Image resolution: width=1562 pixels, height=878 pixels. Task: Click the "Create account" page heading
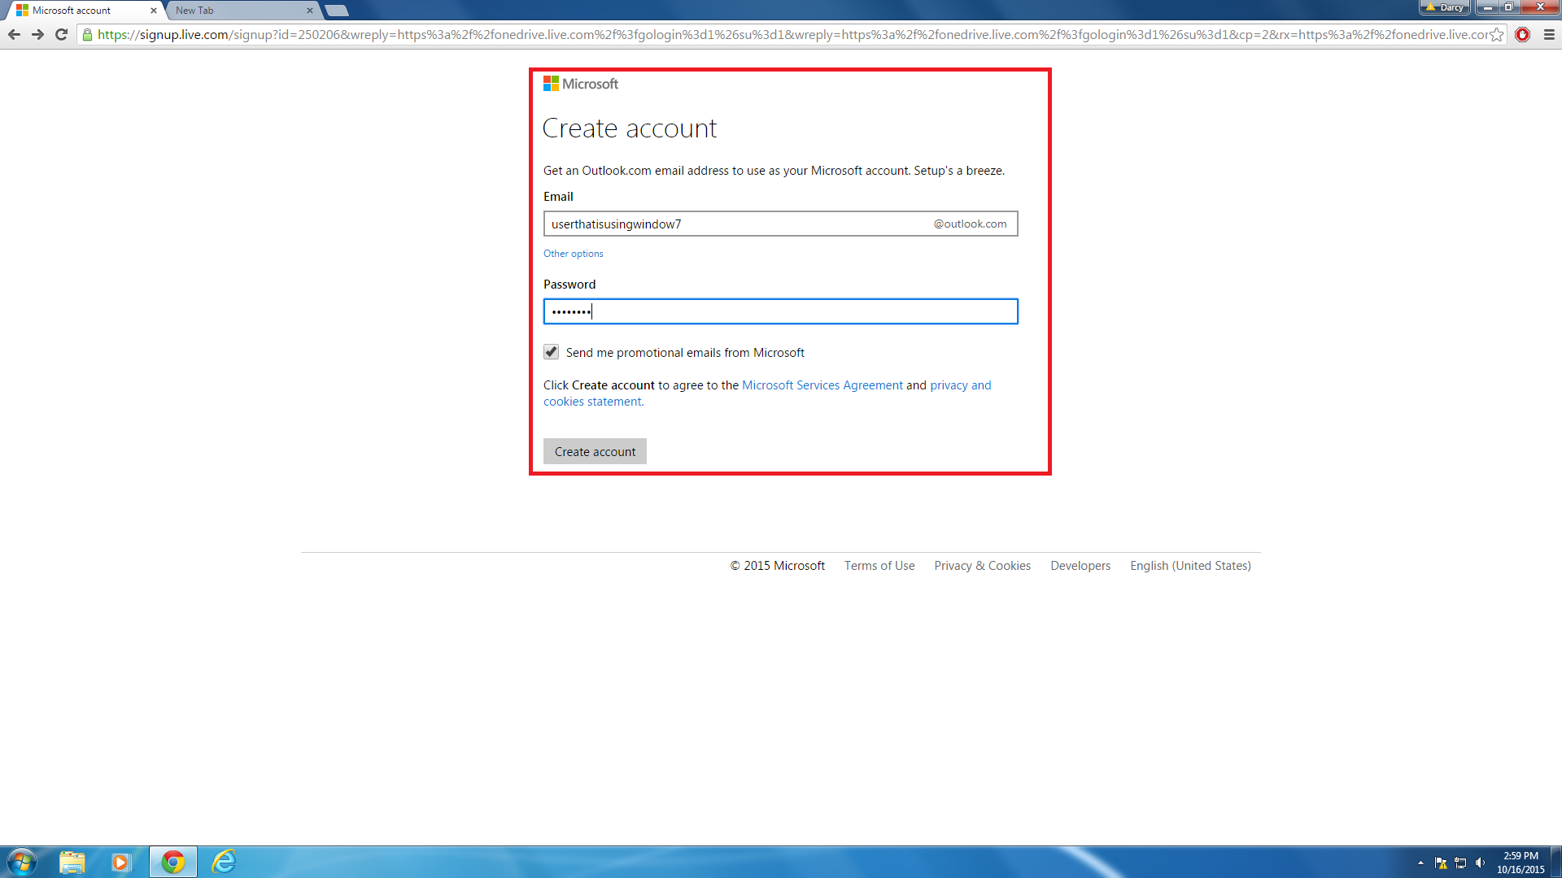tap(629, 128)
